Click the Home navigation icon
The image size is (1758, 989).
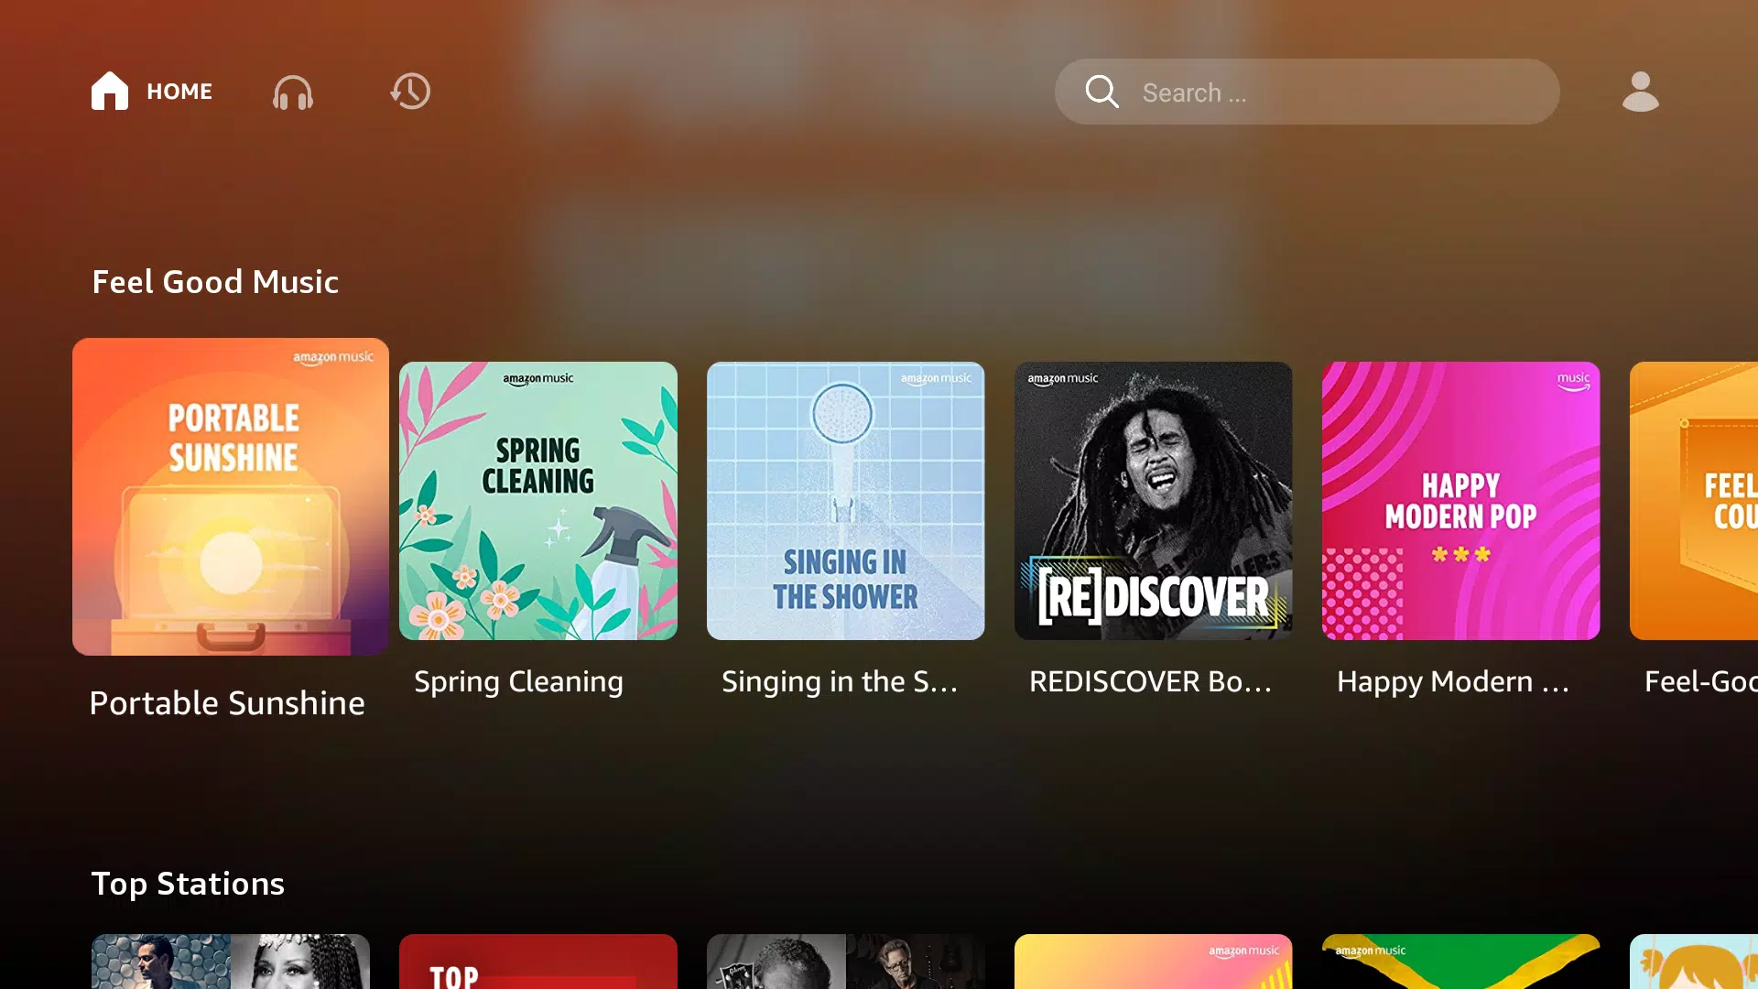pyautogui.click(x=110, y=92)
